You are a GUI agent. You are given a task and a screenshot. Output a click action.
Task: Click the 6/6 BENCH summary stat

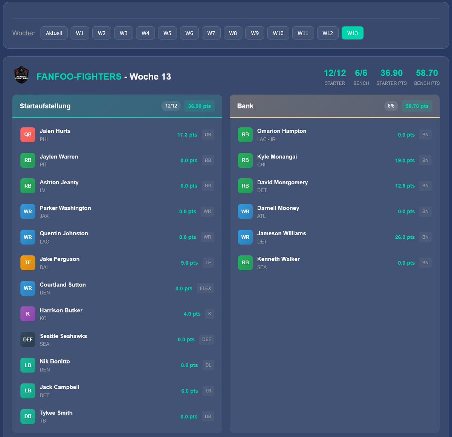click(x=361, y=77)
